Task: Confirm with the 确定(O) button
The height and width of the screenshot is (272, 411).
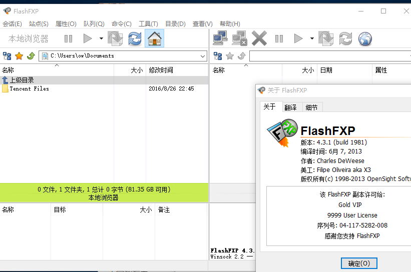Action: [x=359, y=263]
